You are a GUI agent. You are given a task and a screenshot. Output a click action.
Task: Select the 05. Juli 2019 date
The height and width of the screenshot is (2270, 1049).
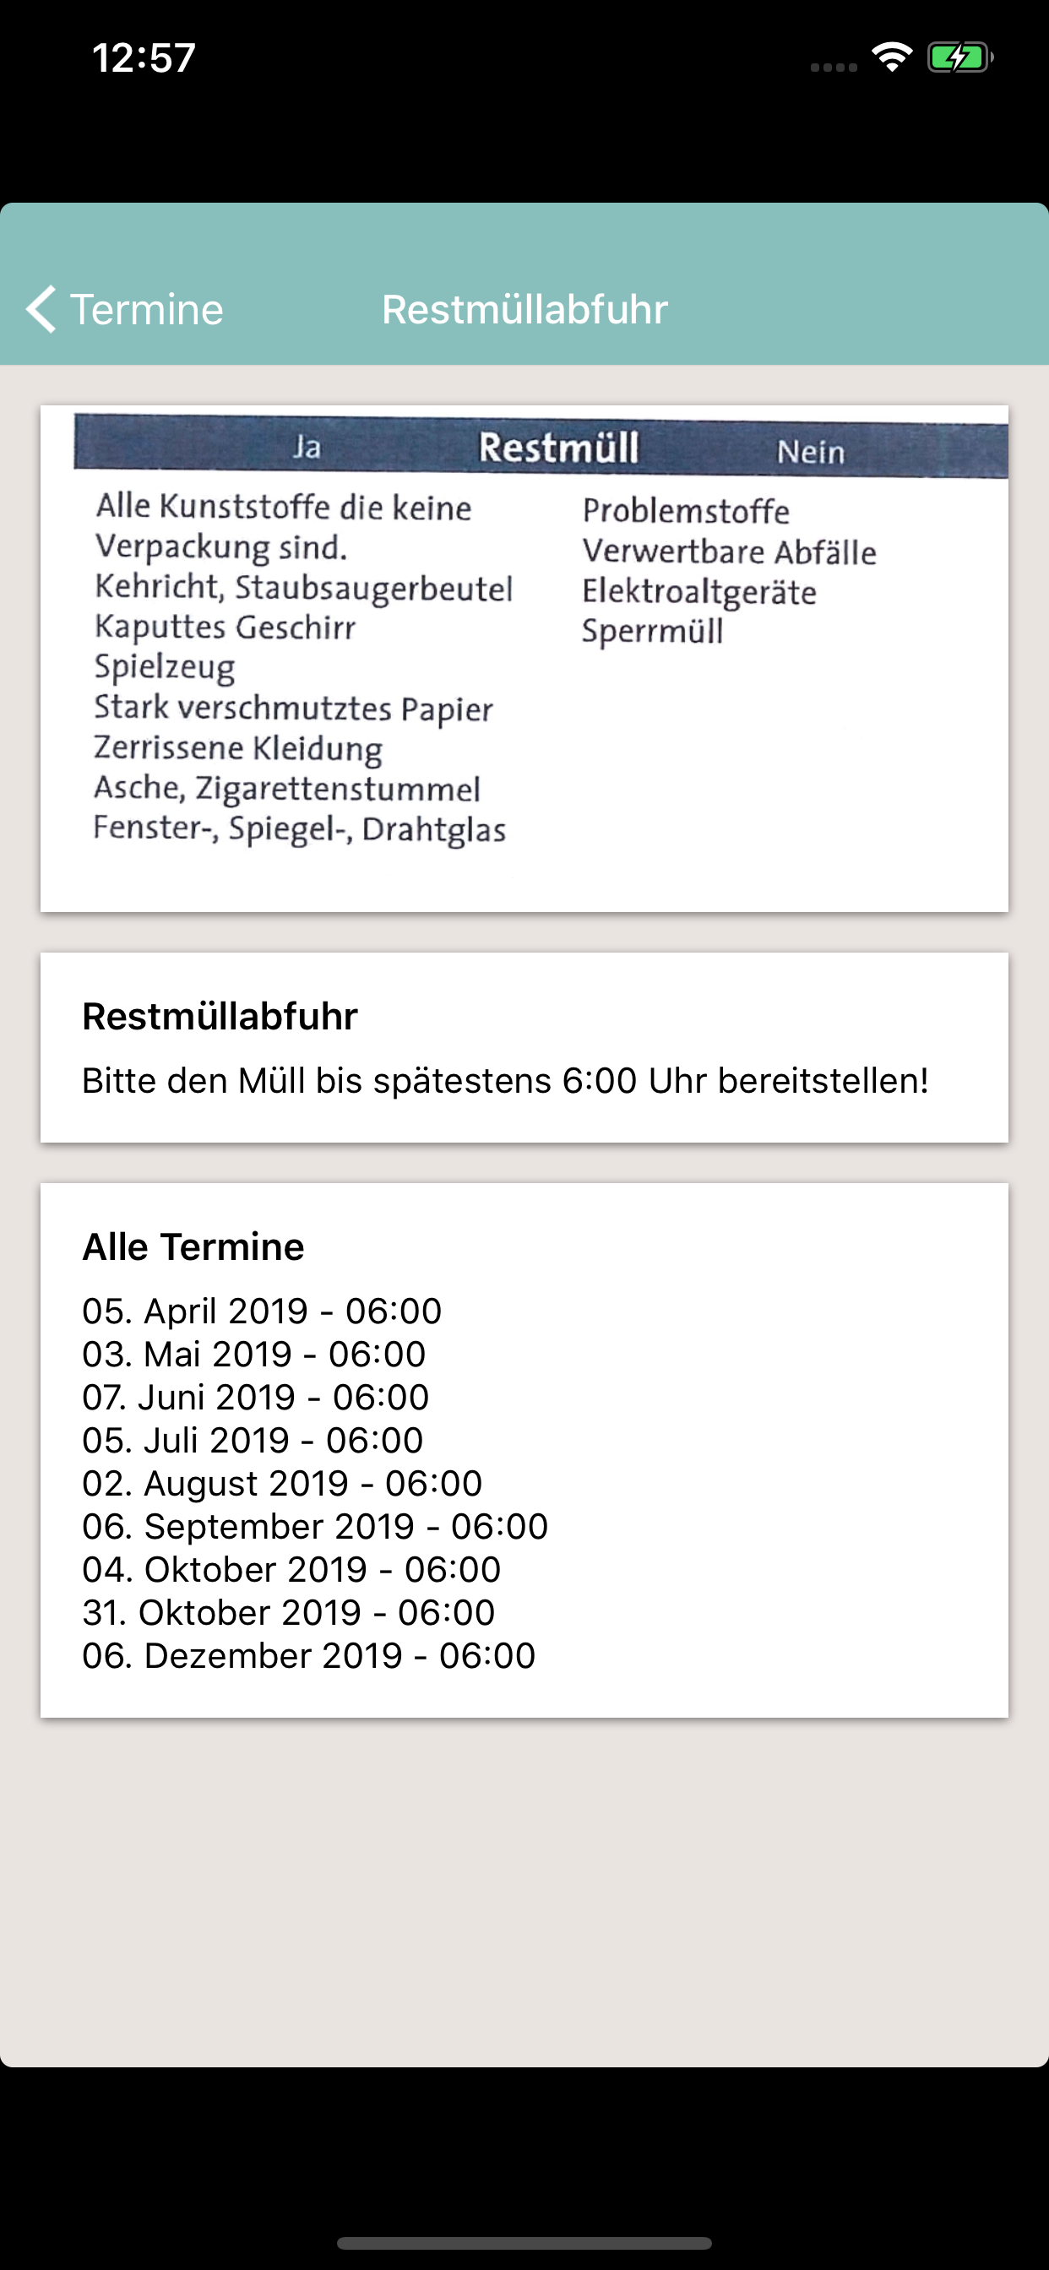coord(253,1441)
